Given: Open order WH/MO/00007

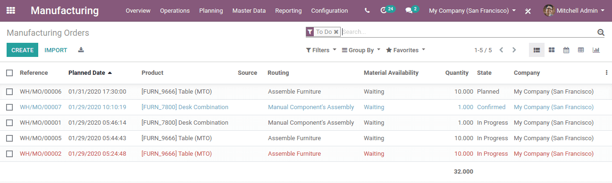Looking at the screenshot, I should pyautogui.click(x=41, y=107).
